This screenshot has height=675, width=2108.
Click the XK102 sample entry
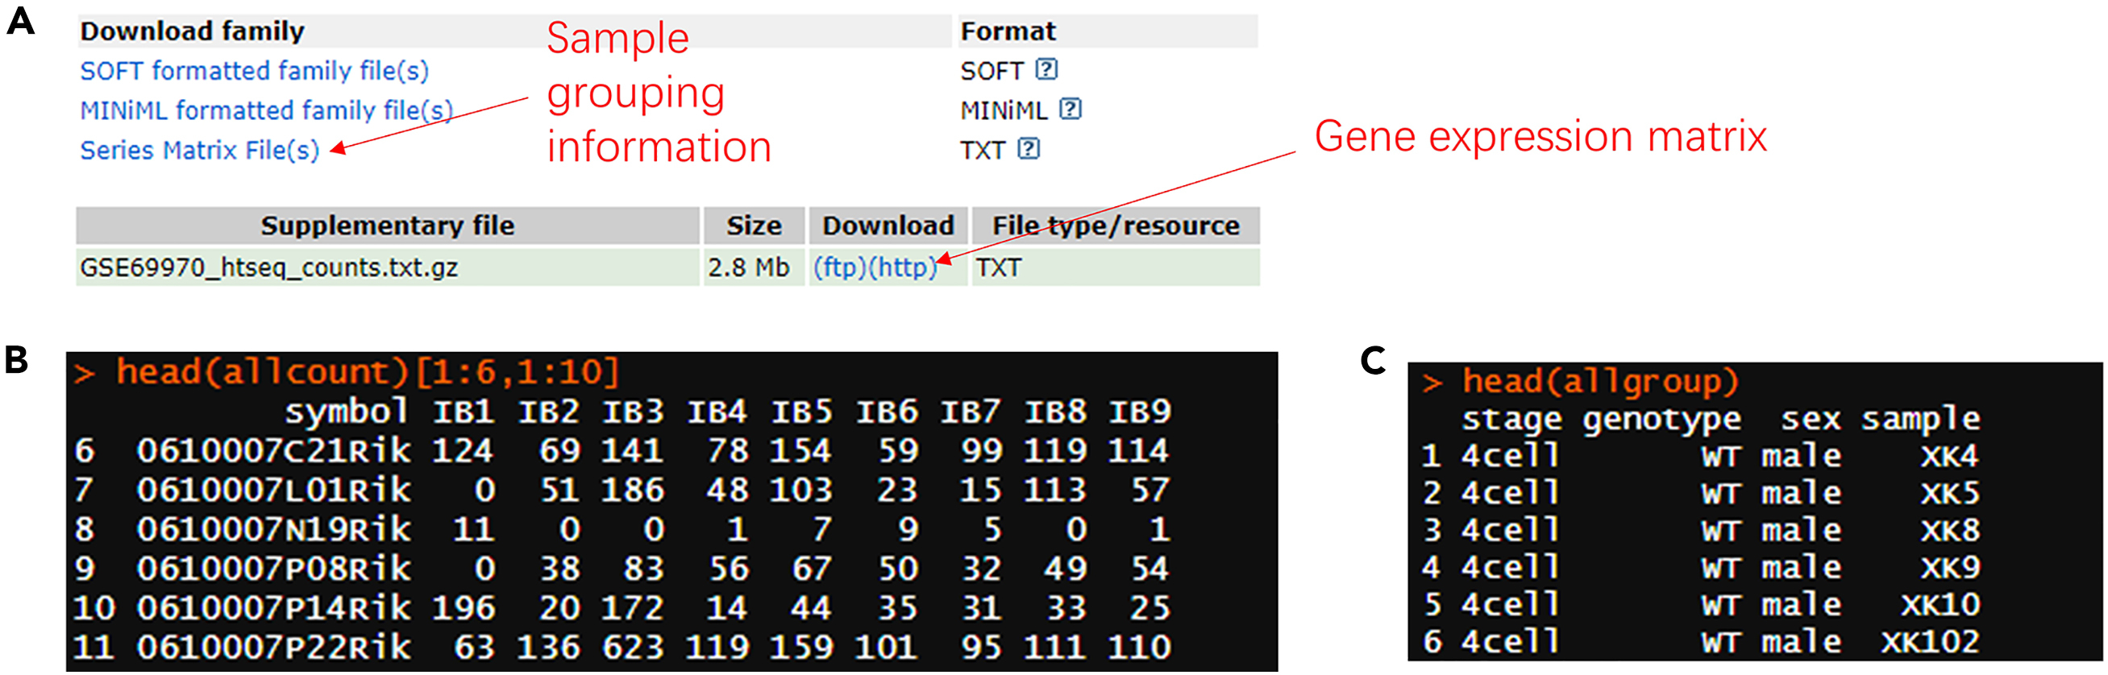(x=1930, y=643)
